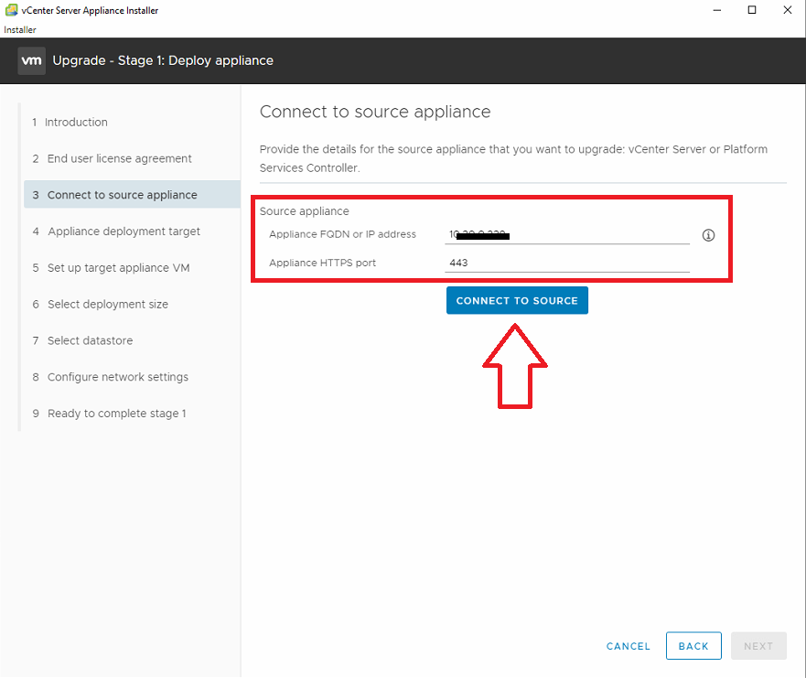Click the vm logo in the header
This screenshot has height=678, width=806.
31,60
